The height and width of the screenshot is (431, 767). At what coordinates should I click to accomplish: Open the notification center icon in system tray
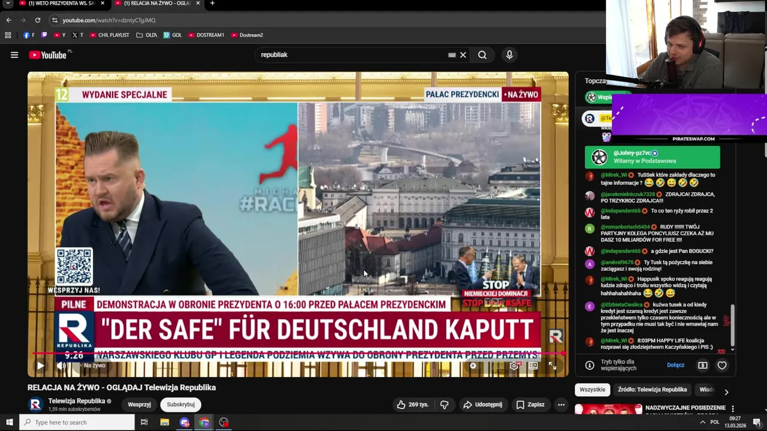coord(756,423)
